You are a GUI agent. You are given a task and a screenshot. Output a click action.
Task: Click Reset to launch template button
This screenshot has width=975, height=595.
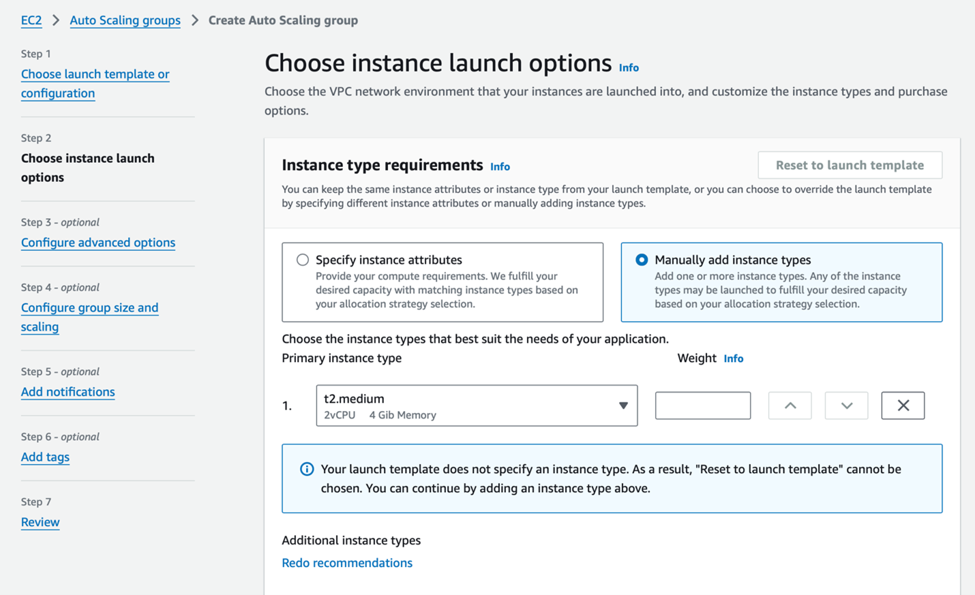(850, 165)
